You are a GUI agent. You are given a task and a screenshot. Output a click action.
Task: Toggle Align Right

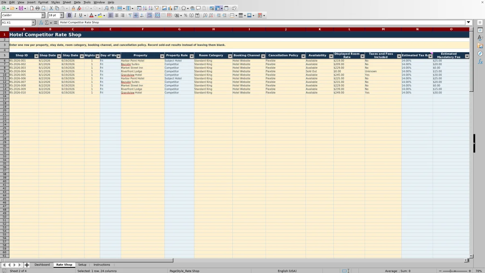pyautogui.click(x=122, y=15)
